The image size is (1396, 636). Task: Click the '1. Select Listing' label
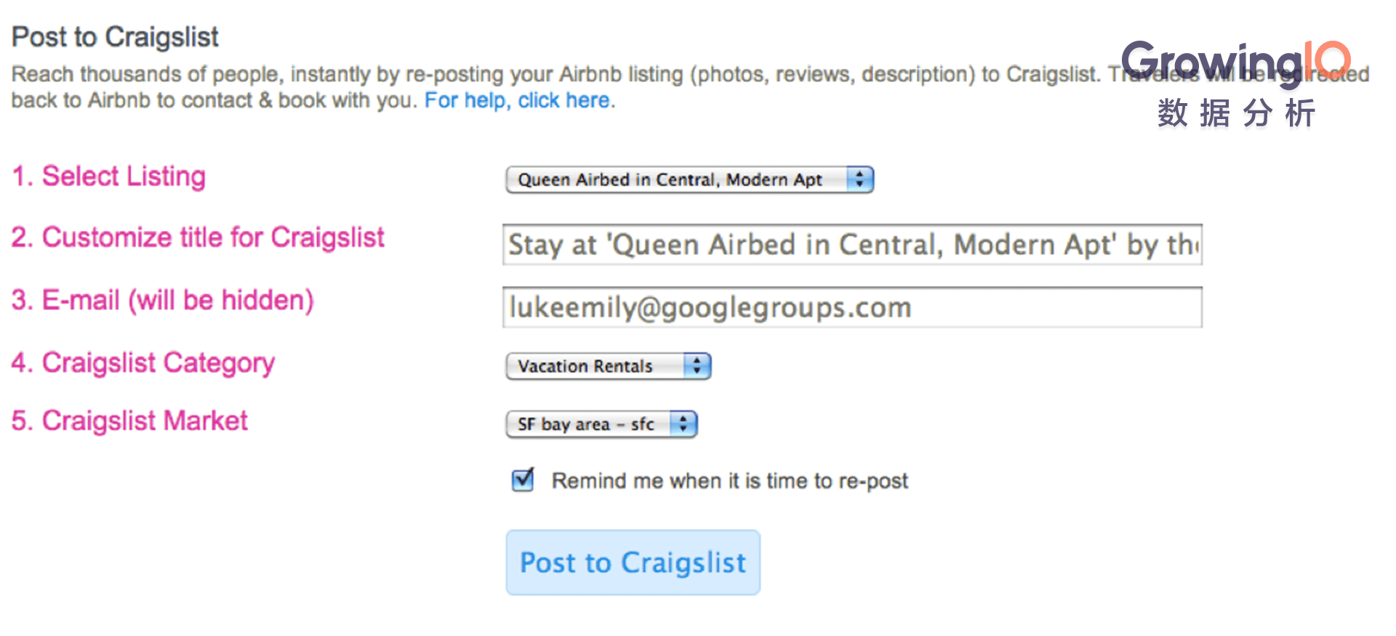(109, 176)
